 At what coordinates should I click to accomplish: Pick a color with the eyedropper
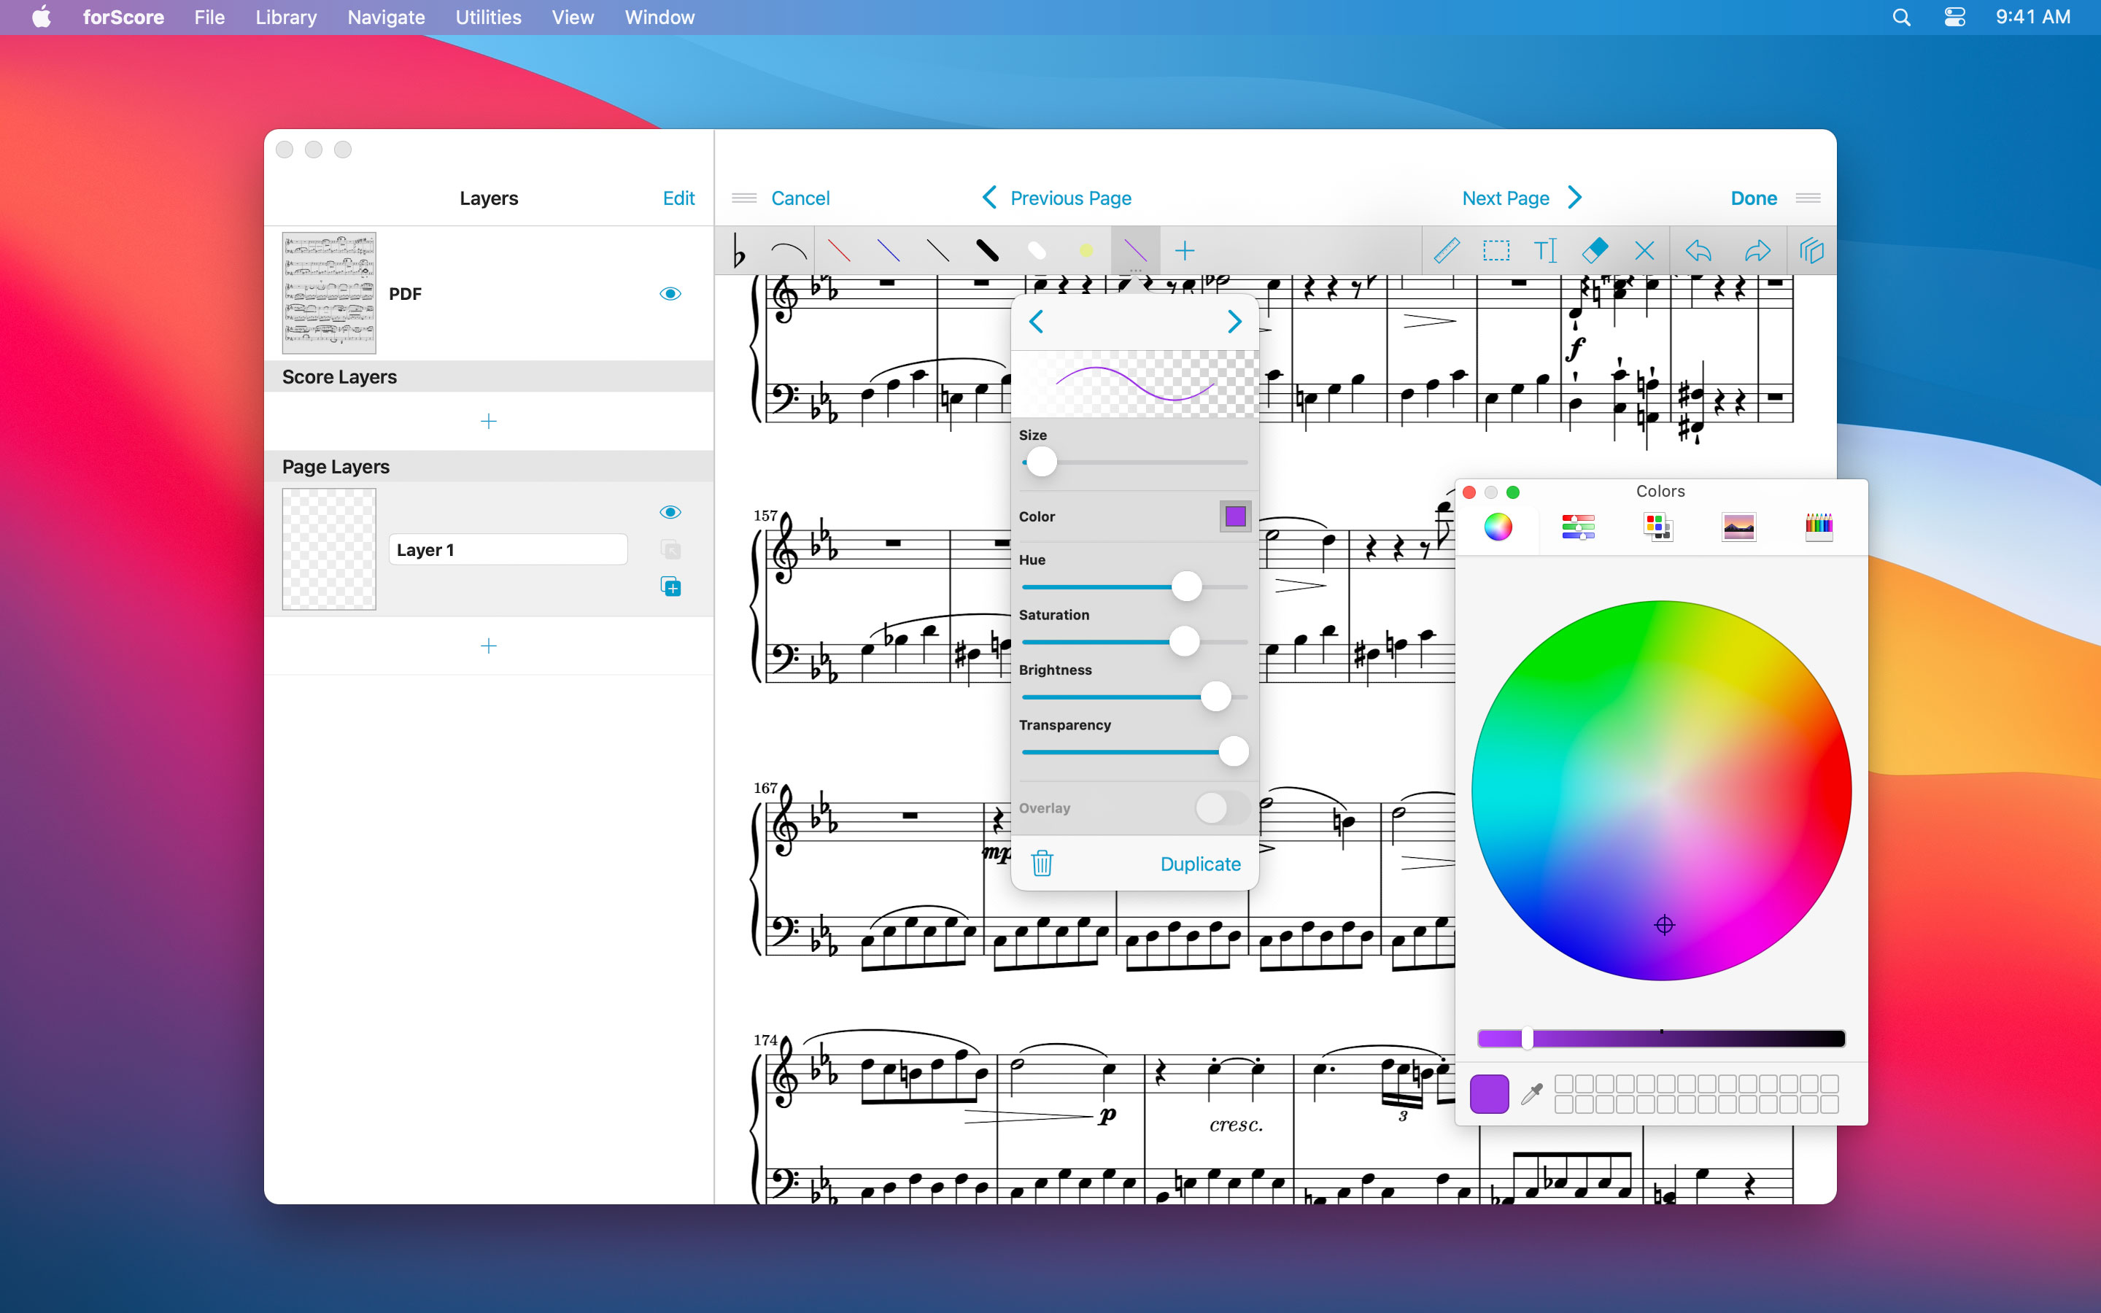(1532, 1093)
